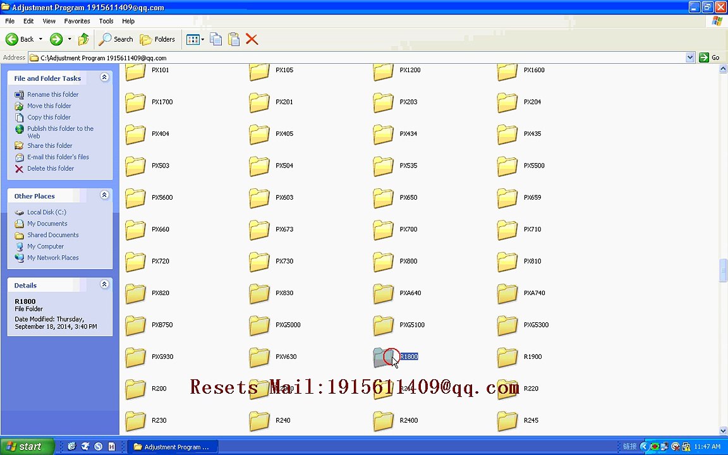Select the PX5500 folder icon

[507, 166]
